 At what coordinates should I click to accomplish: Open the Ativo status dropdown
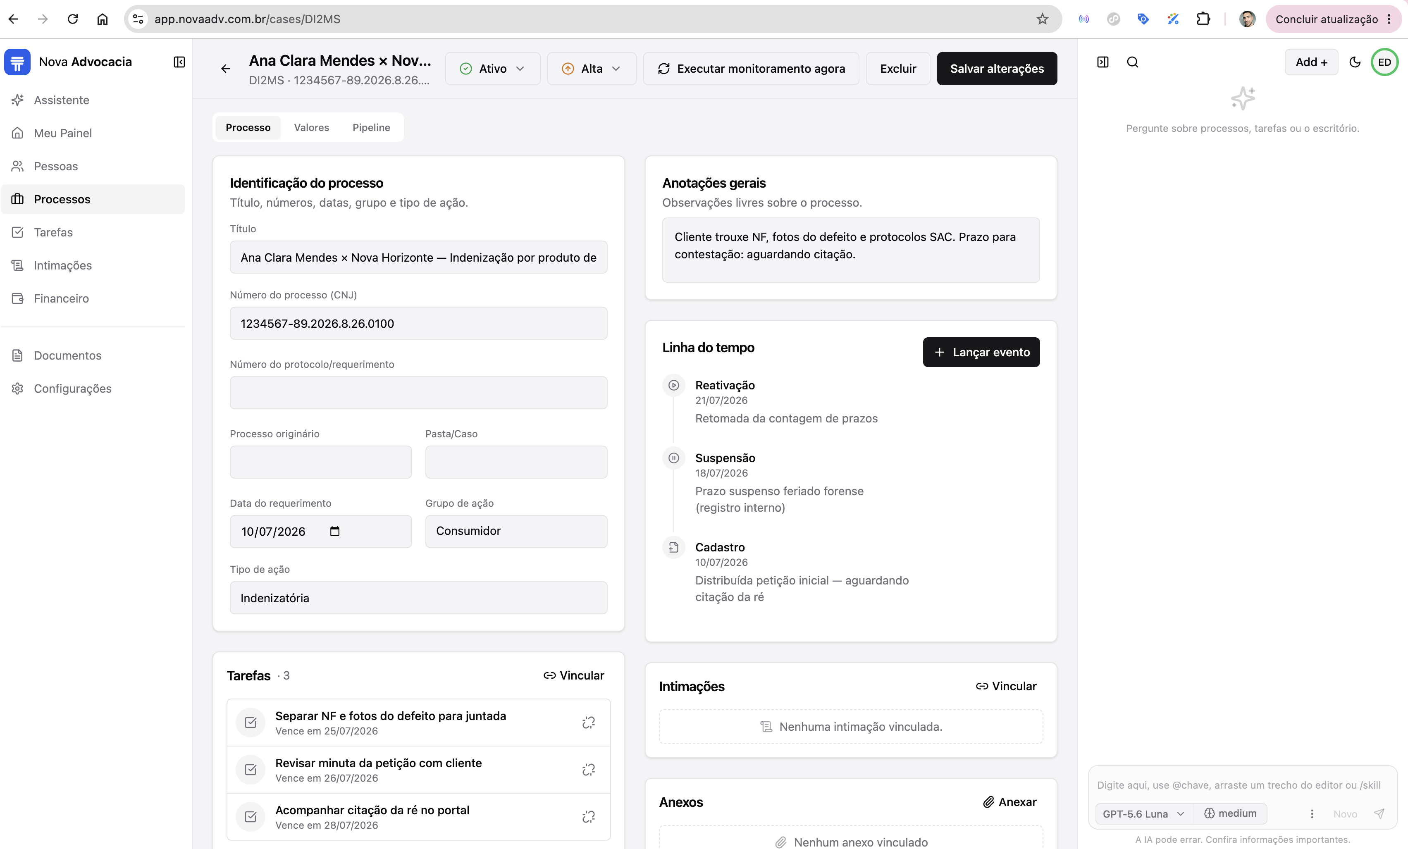493,69
